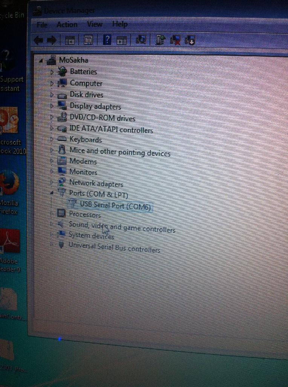Toggle the console tree toolbar icon
Screen dimensions: 288x387
point(70,40)
